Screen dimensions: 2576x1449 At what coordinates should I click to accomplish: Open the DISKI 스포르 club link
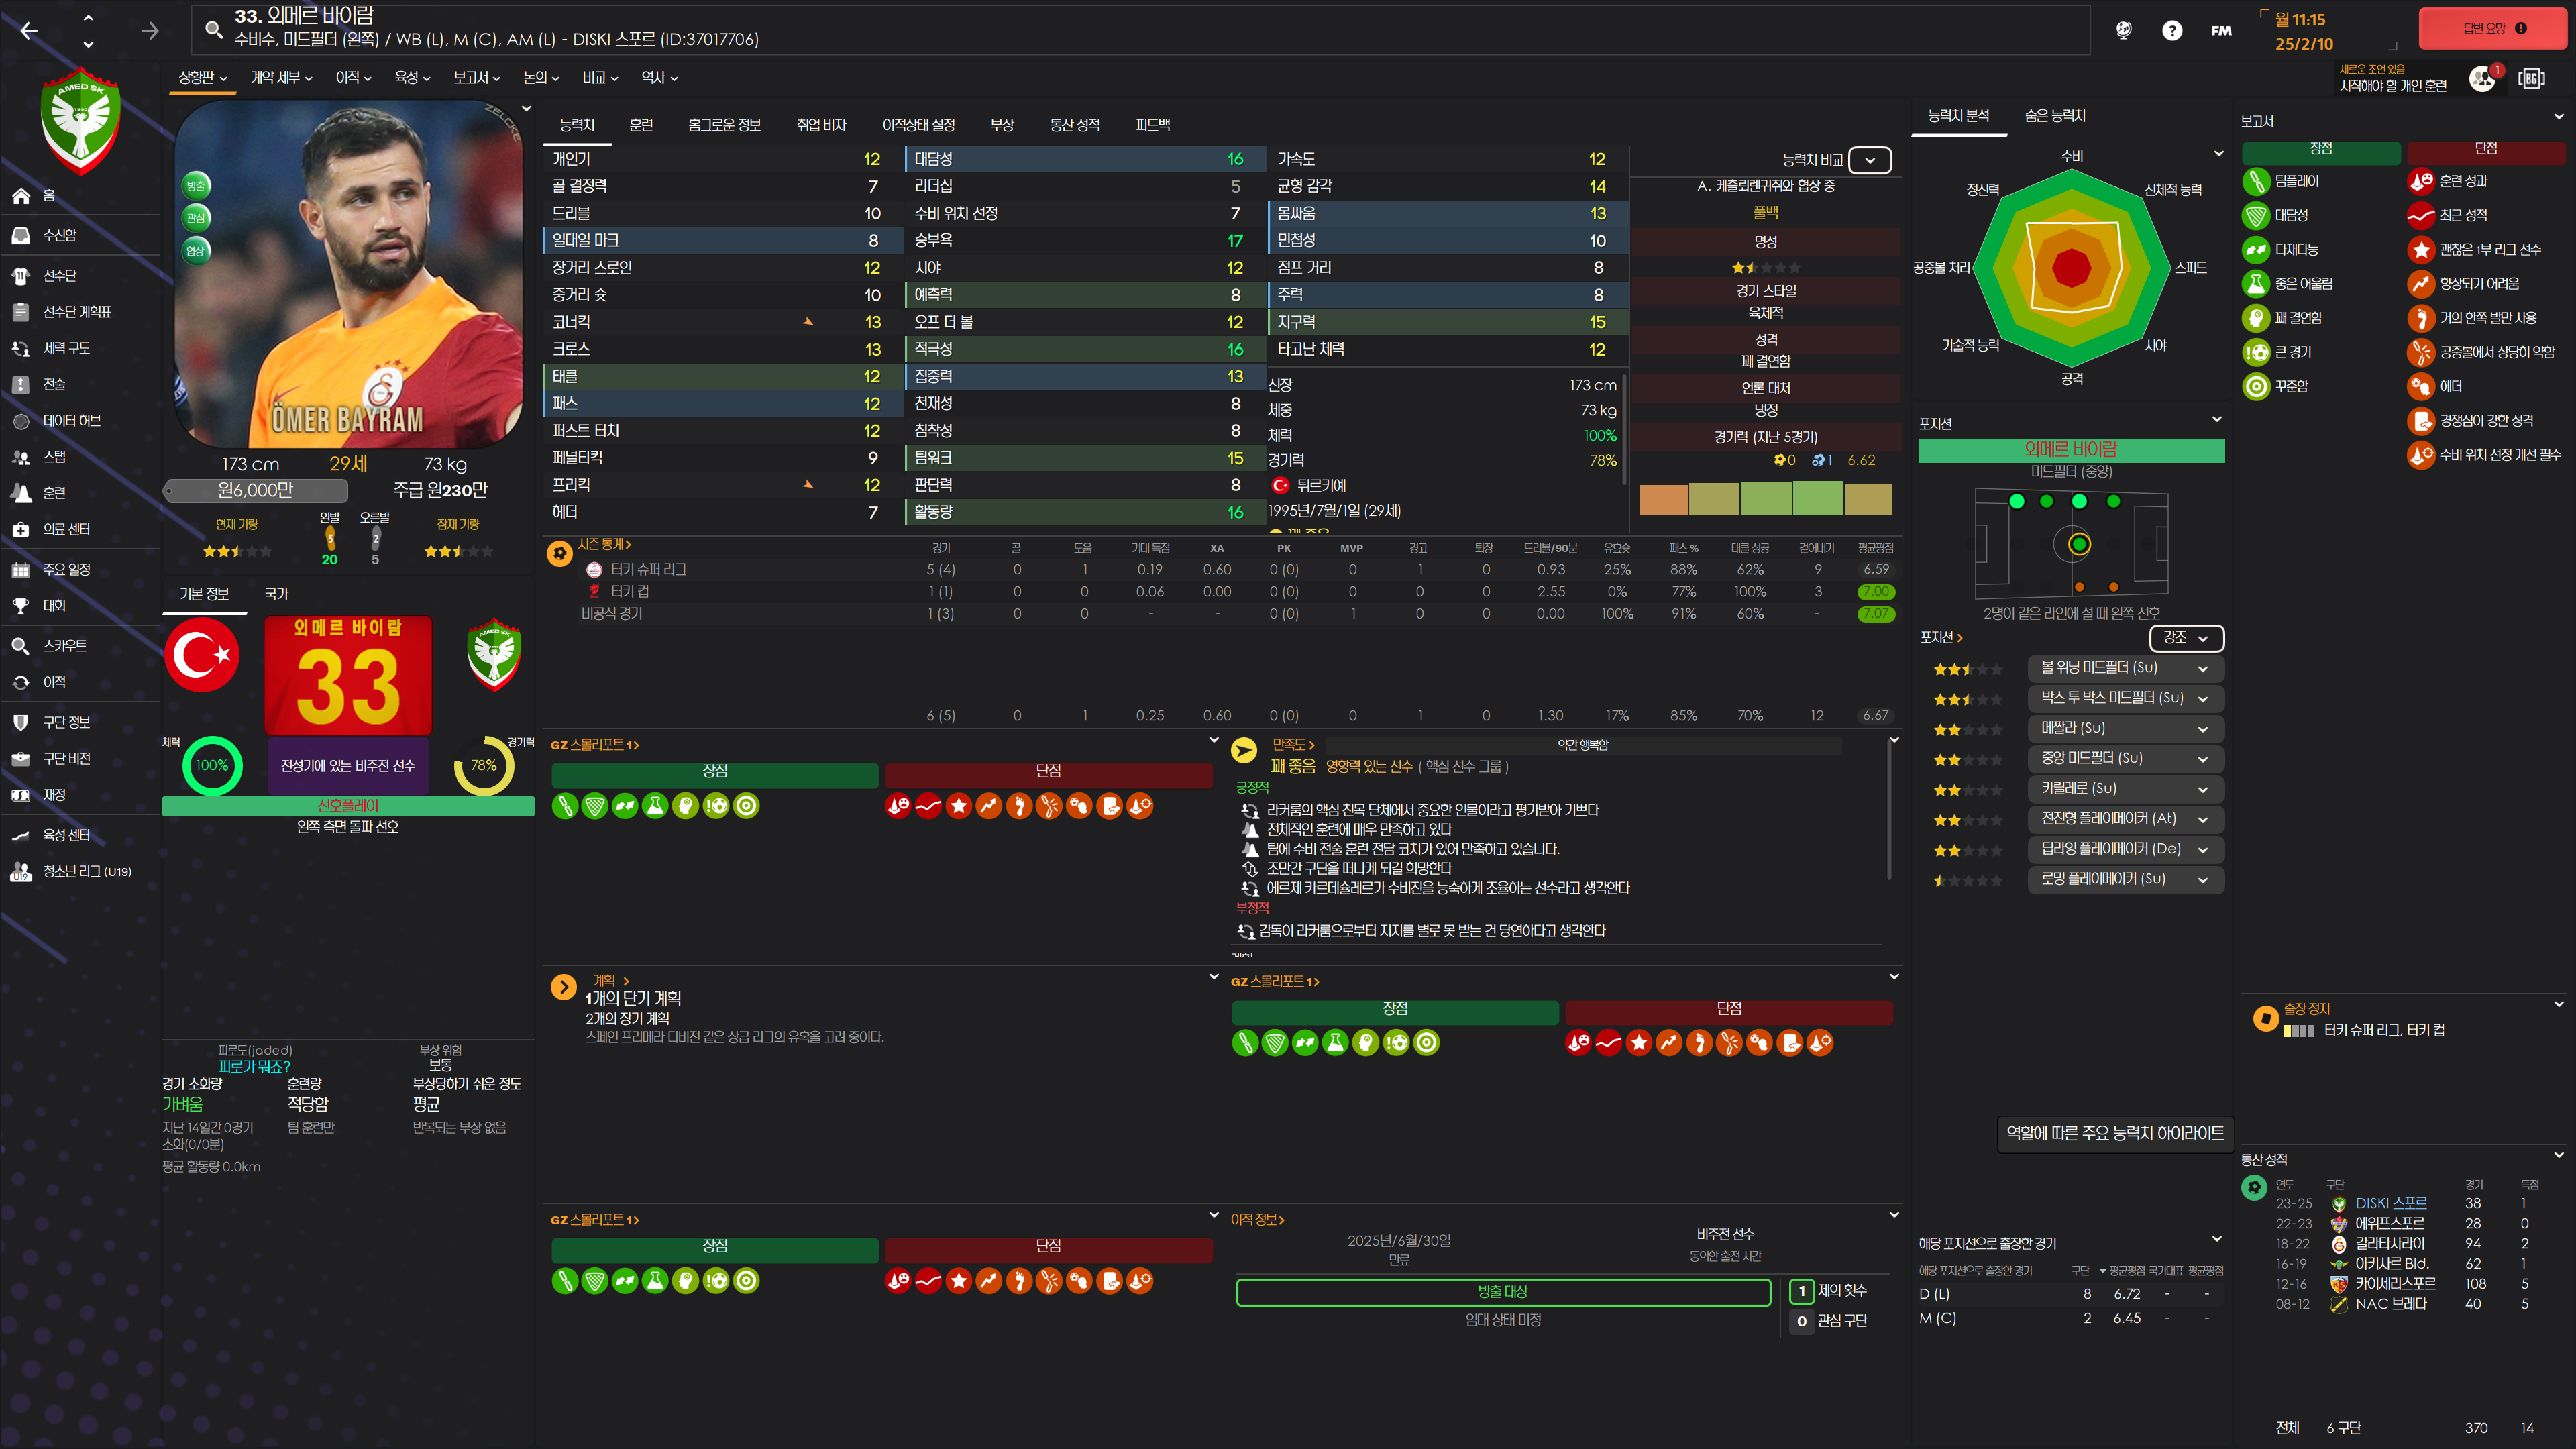pyautogui.click(x=2390, y=1203)
